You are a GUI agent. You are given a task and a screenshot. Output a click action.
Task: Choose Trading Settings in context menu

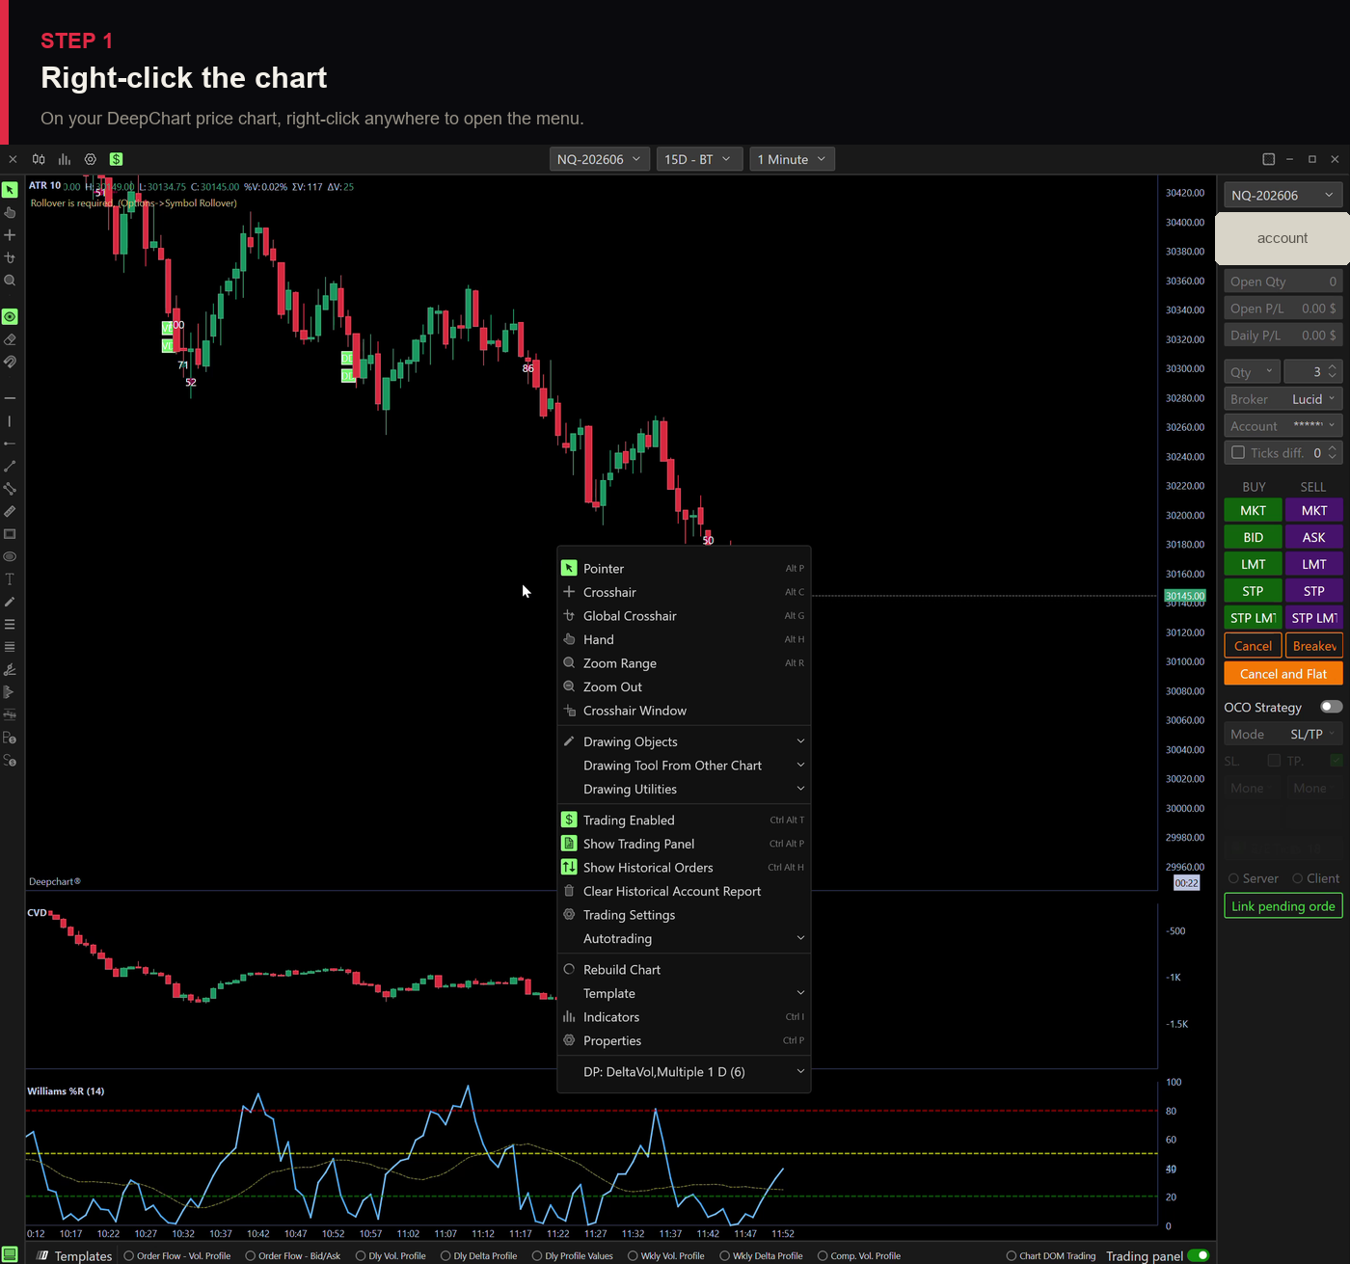684,915
